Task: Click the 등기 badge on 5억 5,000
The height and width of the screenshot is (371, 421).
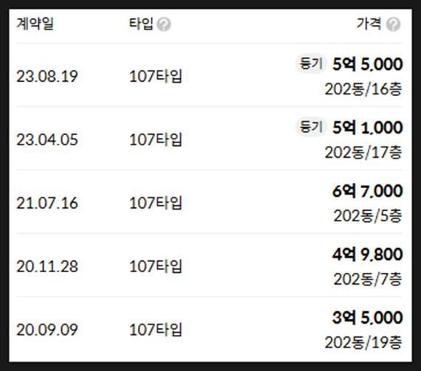Action: (x=311, y=63)
